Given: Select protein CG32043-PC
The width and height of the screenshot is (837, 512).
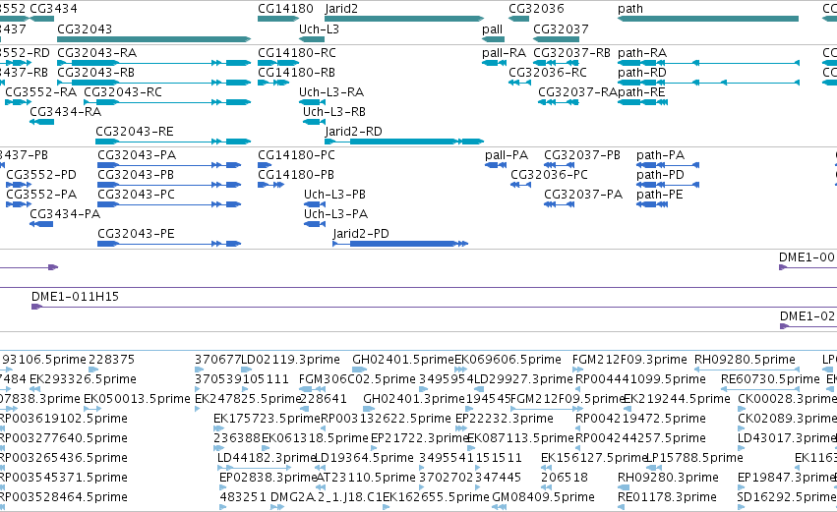Looking at the screenshot, I should click(136, 195).
